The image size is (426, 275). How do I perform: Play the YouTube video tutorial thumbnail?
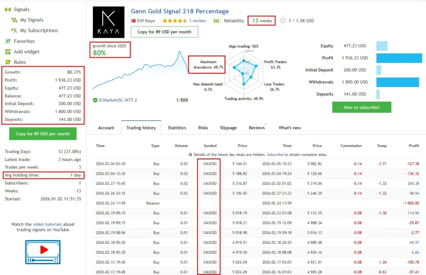[x=43, y=252]
